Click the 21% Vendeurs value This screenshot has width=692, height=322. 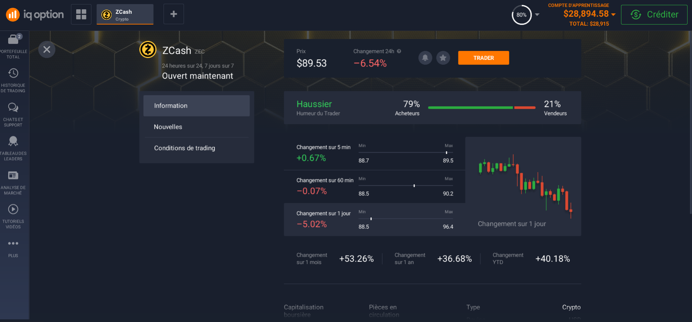point(552,104)
